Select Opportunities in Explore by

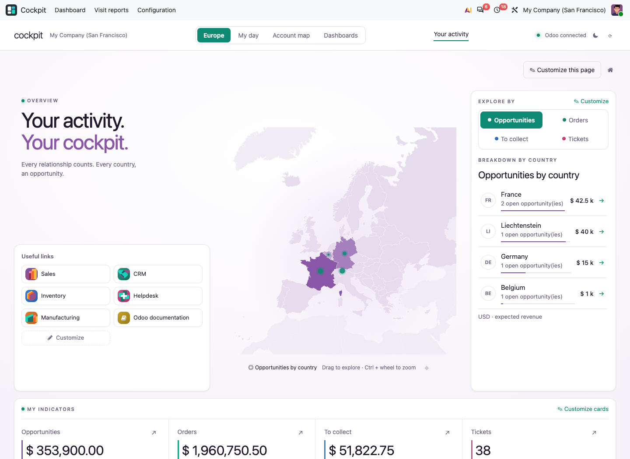[x=511, y=120]
